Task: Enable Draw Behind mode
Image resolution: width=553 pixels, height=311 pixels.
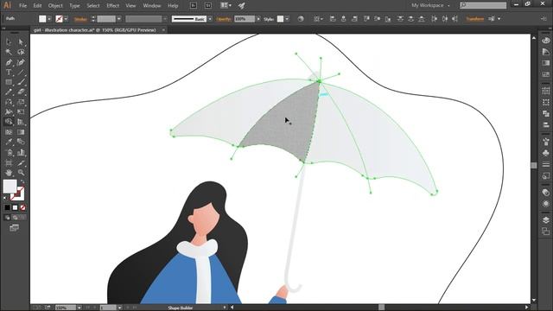Action: [16, 218]
